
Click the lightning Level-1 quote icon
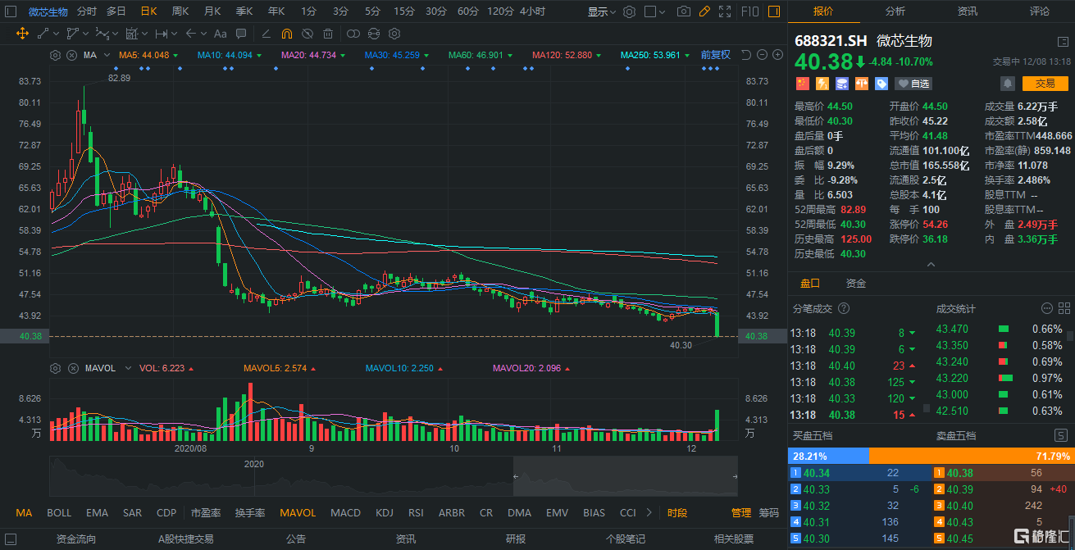coord(822,84)
